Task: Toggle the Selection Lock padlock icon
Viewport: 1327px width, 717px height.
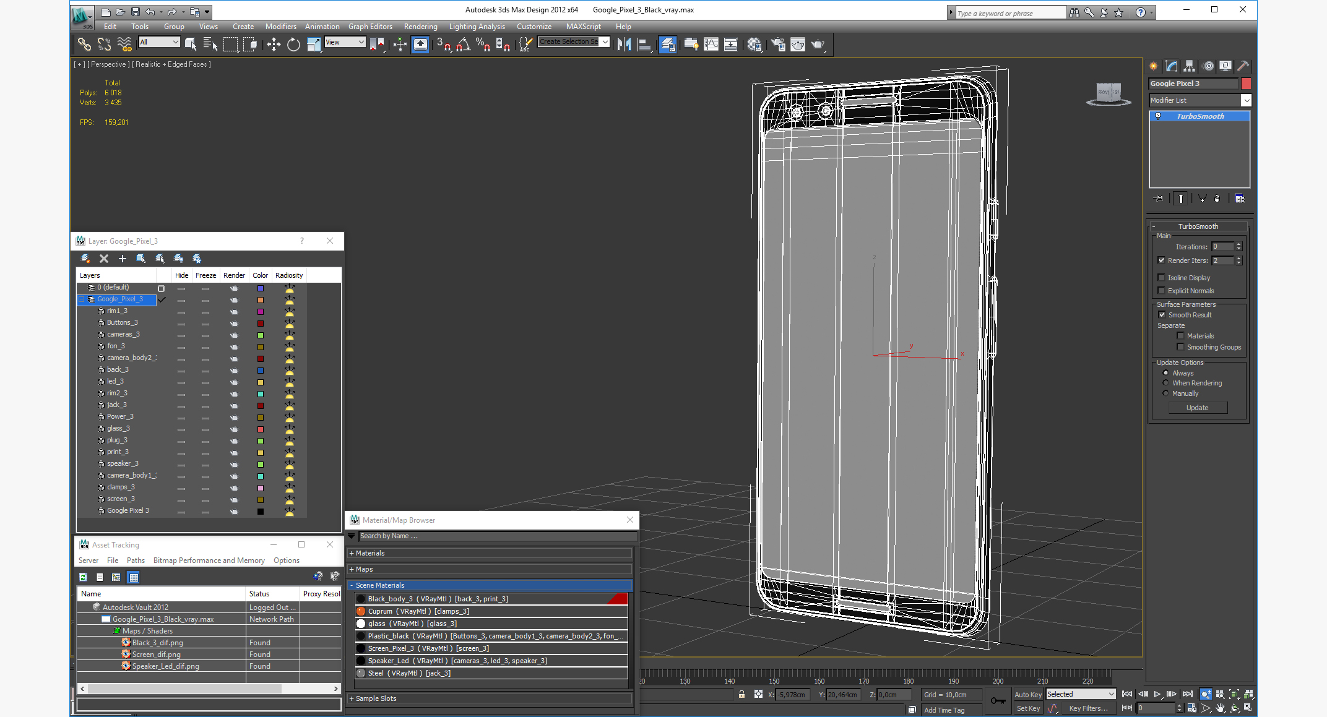Action: click(x=741, y=694)
